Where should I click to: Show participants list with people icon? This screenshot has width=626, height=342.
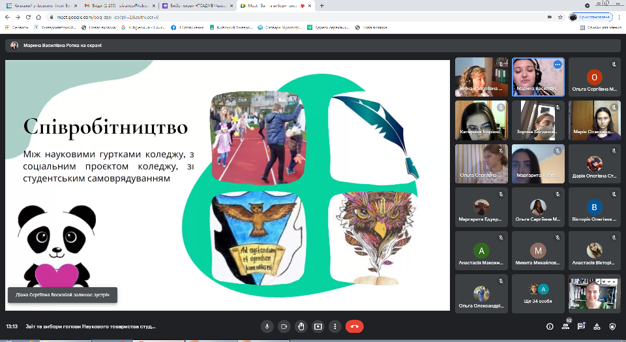coord(565,326)
